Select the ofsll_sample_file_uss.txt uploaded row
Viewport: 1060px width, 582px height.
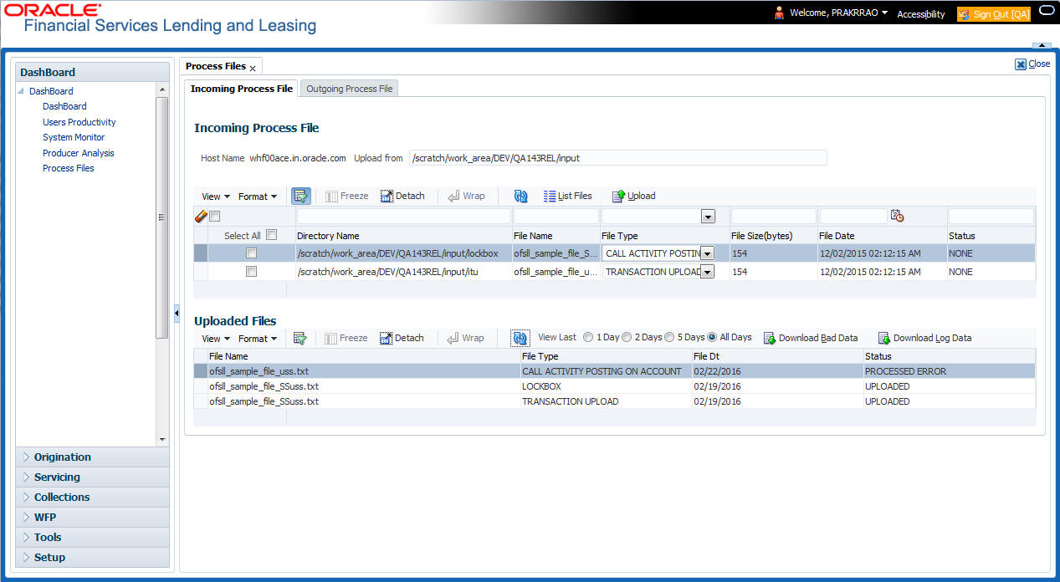614,371
